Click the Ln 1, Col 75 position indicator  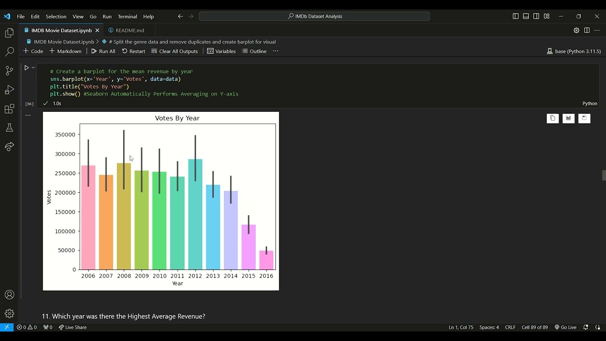[461, 327]
